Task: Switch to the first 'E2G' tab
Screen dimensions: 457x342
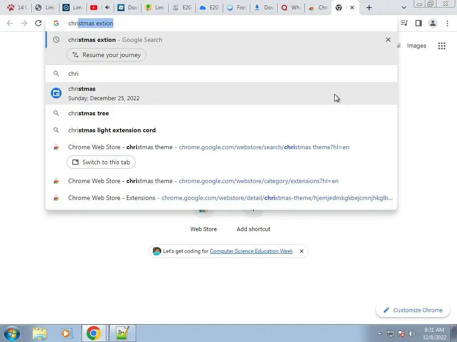Action: pyautogui.click(x=182, y=8)
